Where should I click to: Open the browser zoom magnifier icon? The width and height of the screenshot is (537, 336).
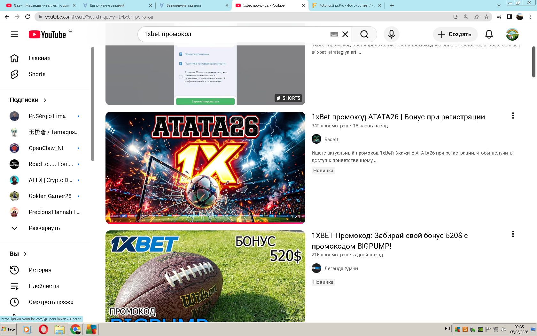466,17
